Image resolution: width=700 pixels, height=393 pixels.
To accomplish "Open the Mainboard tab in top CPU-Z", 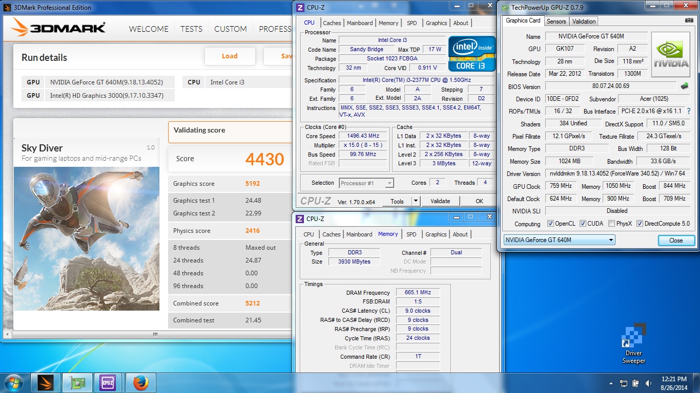I will coord(360,23).
